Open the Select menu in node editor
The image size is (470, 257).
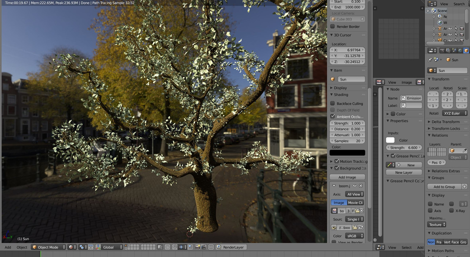pyautogui.click(x=406, y=248)
